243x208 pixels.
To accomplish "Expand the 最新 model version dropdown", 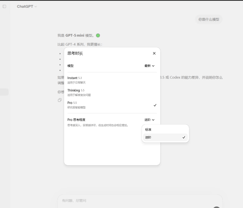I will pos(149,66).
